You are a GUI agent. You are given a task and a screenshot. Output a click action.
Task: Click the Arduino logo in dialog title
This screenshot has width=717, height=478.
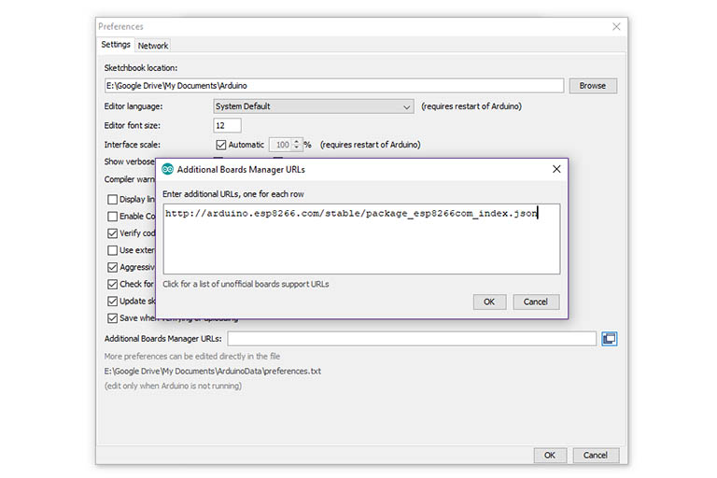[168, 169]
